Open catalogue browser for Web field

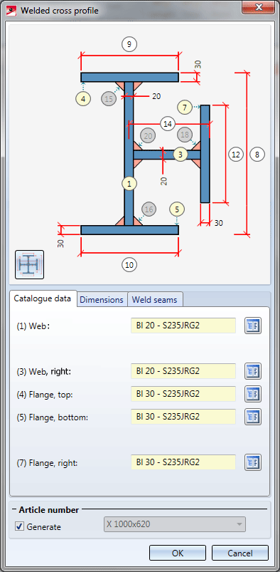(253, 326)
